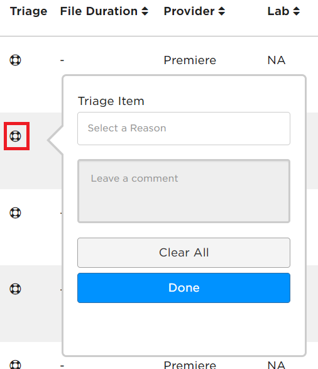Sort by Lab column arrows
This screenshot has height=369, width=318.
(297, 11)
